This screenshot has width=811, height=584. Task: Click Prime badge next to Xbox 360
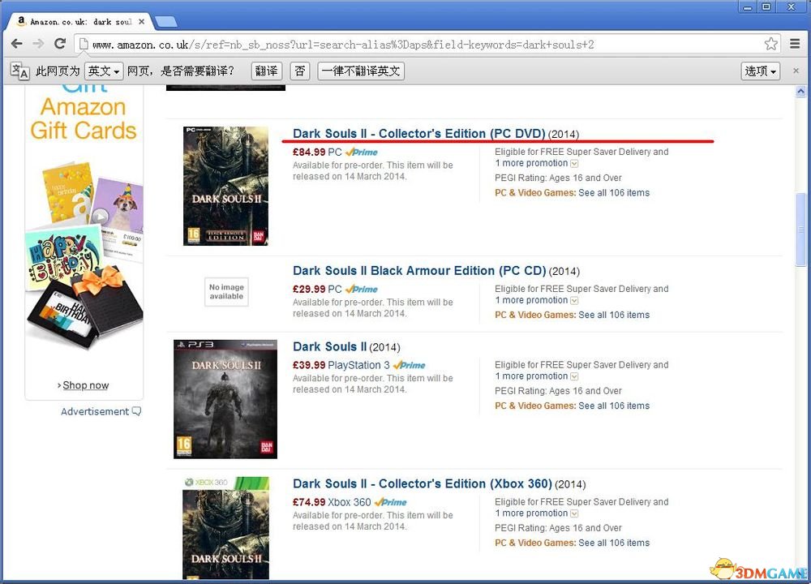tap(391, 502)
